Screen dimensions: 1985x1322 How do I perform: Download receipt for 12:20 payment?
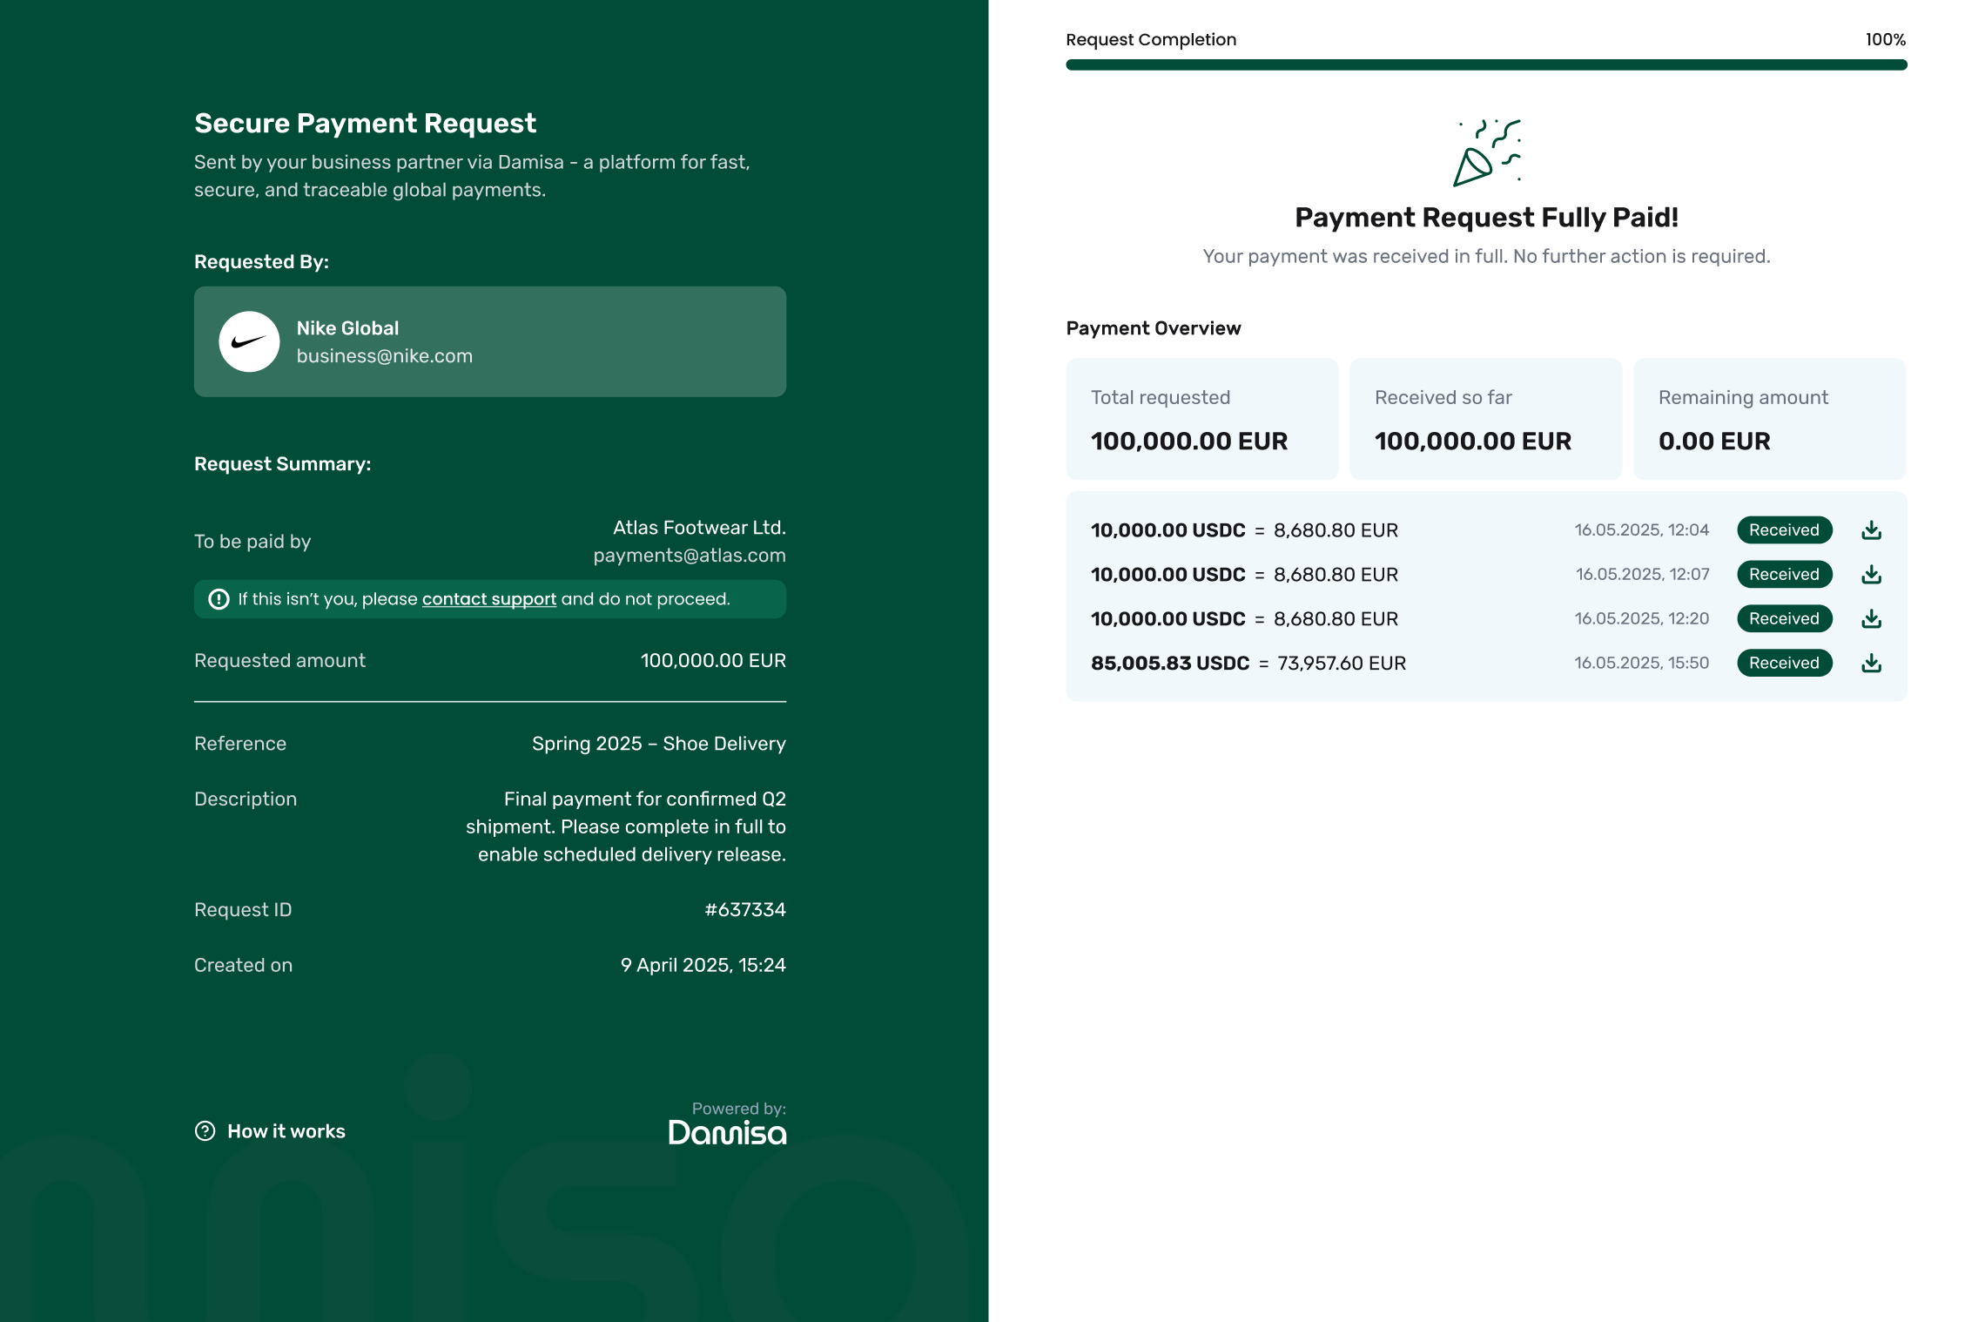[1871, 619]
